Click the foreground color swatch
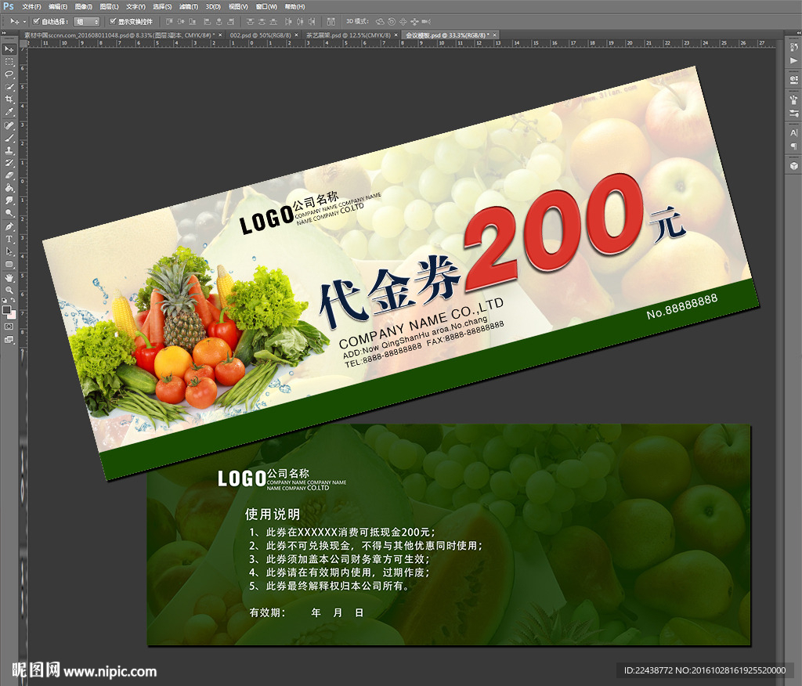This screenshot has height=686, width=802. tap(6, 309)
